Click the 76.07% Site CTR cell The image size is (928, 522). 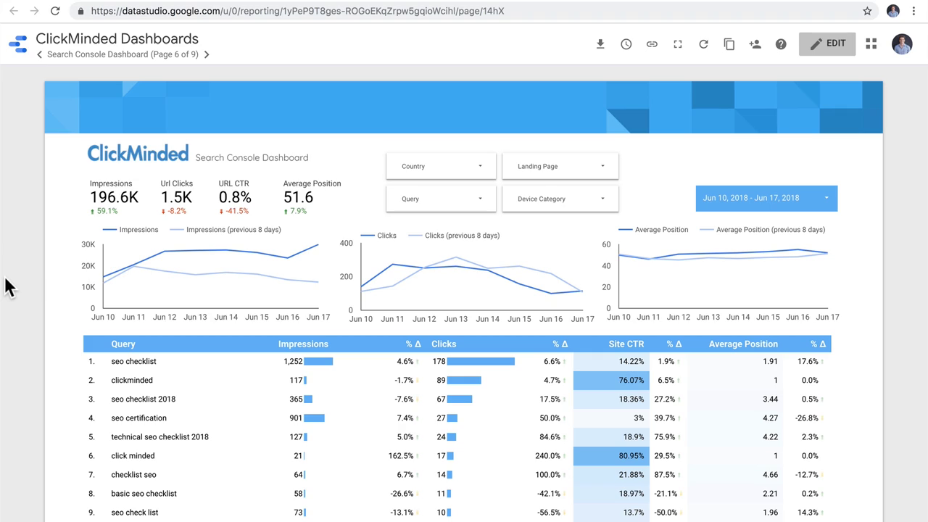[x=611, y=380]
